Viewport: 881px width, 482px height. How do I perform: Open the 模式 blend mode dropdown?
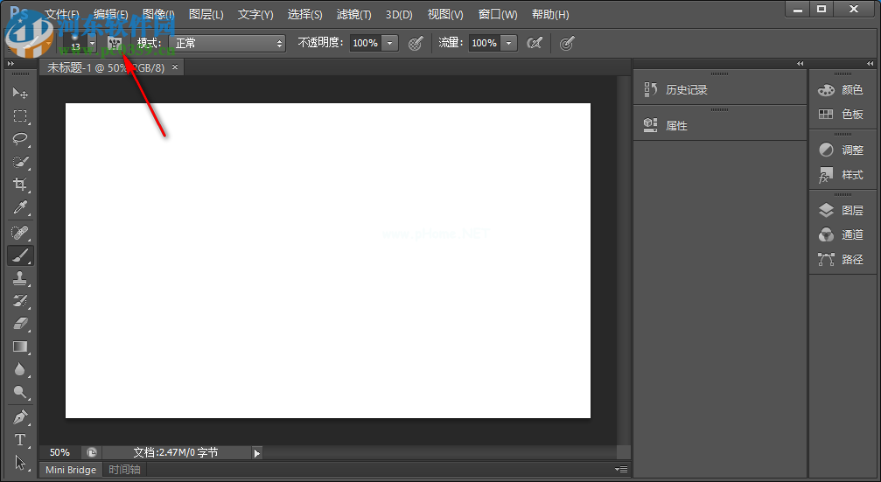pyautogui.click(x=228, y=43)
